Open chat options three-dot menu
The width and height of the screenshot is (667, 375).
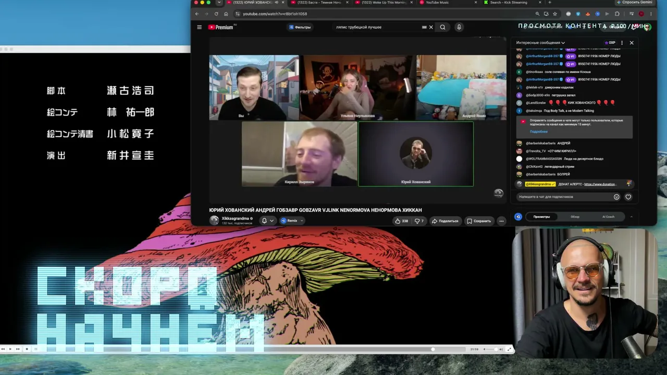(x=622, y=43)
